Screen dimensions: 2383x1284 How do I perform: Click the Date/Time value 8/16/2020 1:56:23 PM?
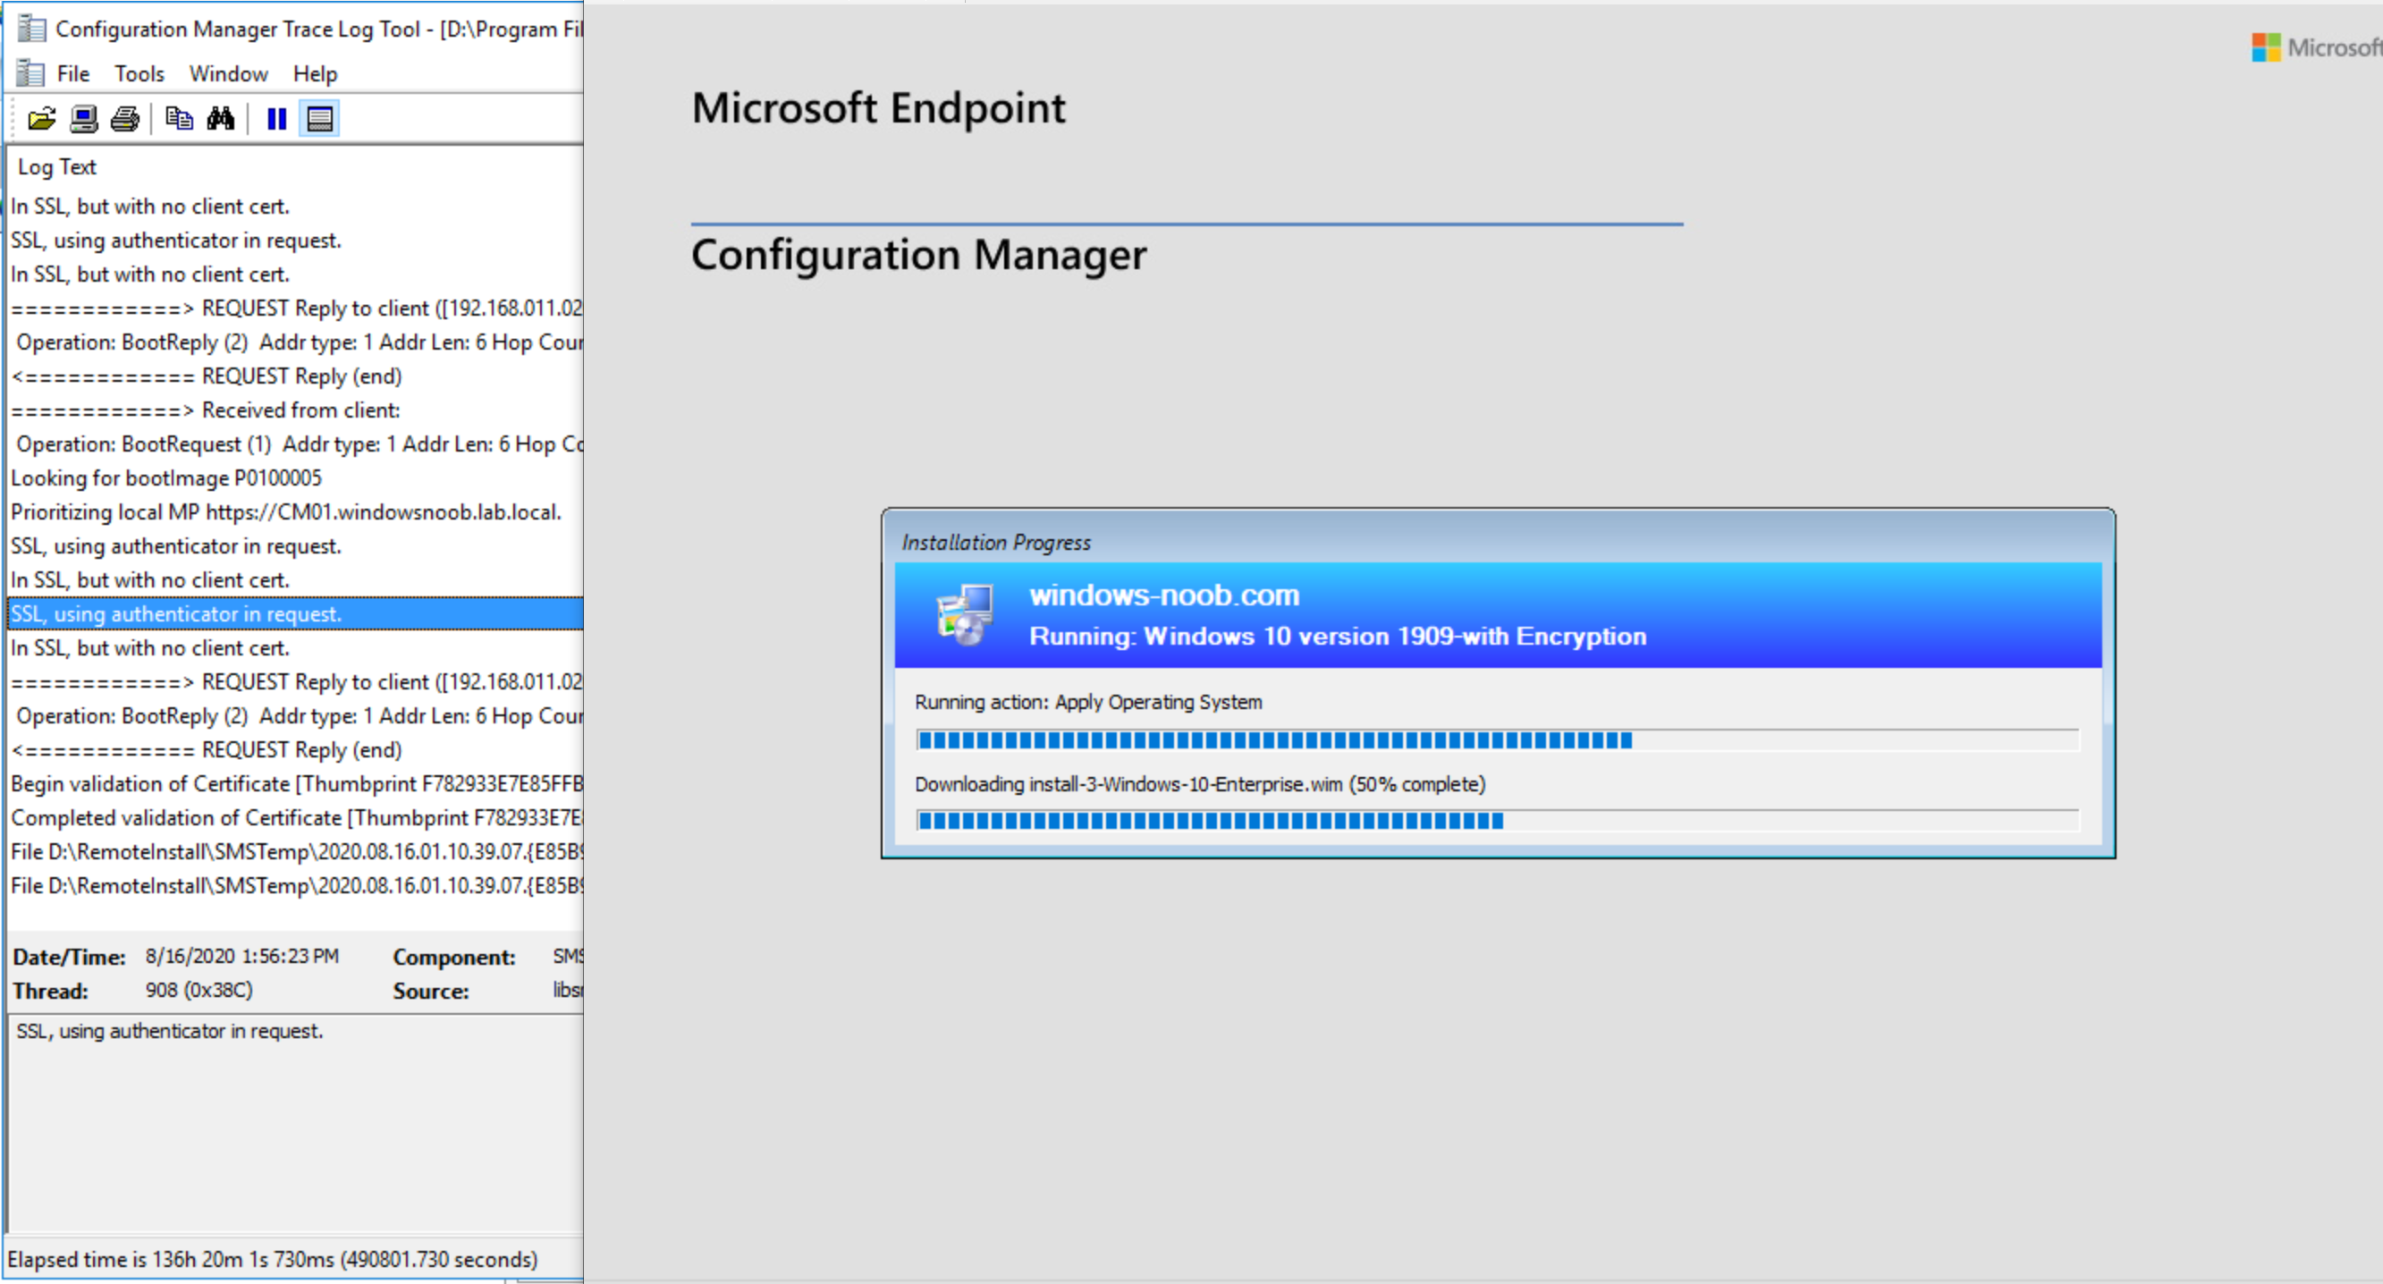coord(242,957)
